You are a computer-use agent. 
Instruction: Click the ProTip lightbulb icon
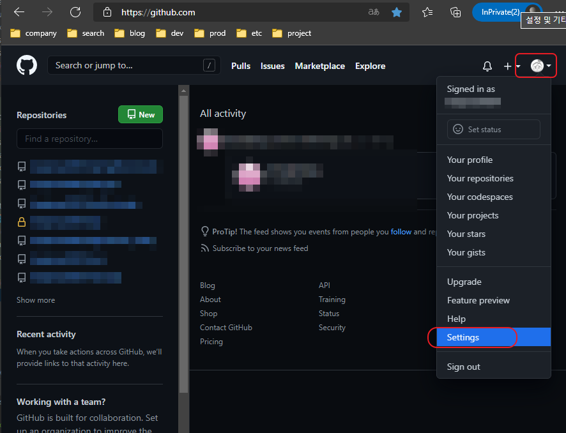[x=204, y=231]
